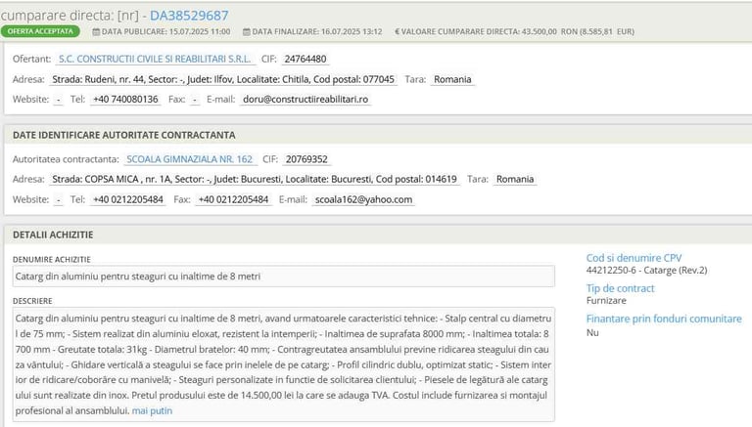Image resolution: width=752 pixels, height=427 pixels.
Task: Click the email scoala162@yahoo.com
Action: [363, 199]
